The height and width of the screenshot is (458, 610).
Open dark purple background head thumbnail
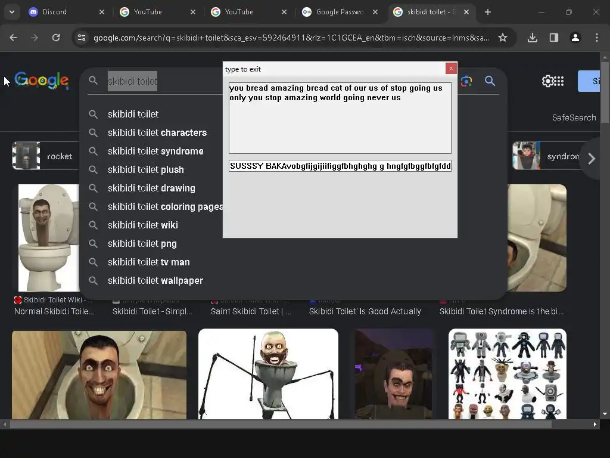[393, 374]
